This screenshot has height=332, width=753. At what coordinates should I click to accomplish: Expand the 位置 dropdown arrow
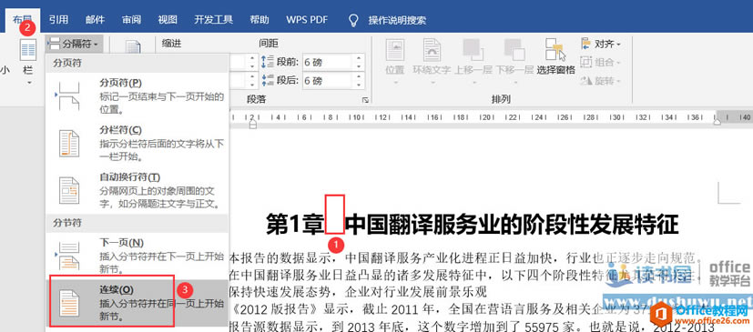click(395, 83)
